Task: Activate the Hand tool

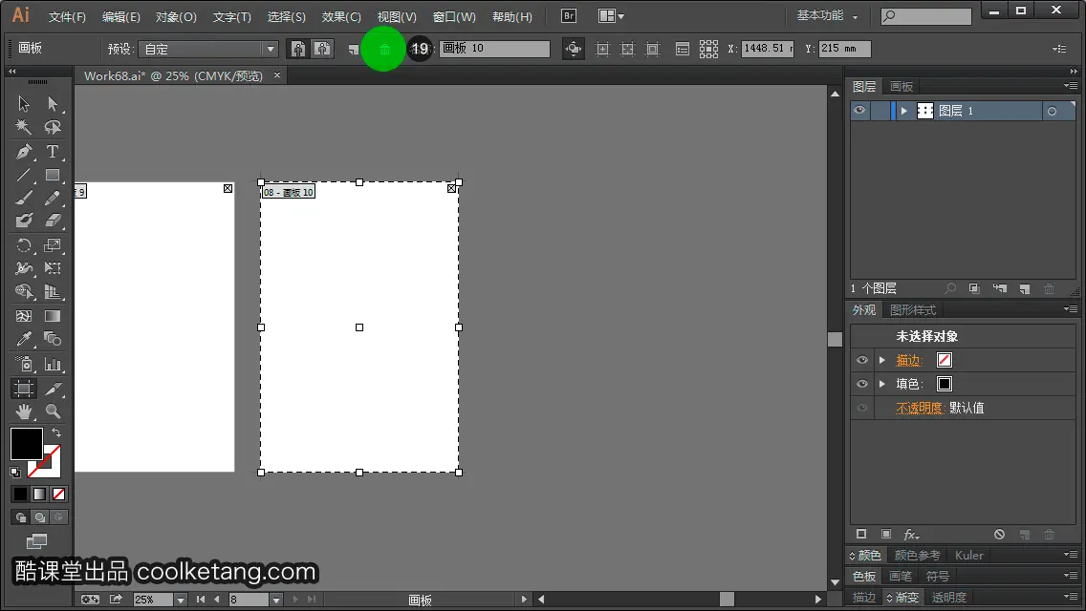Action: (x=24, y=411)
